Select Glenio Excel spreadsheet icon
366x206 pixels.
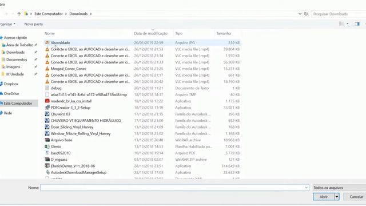pos(47,146)
